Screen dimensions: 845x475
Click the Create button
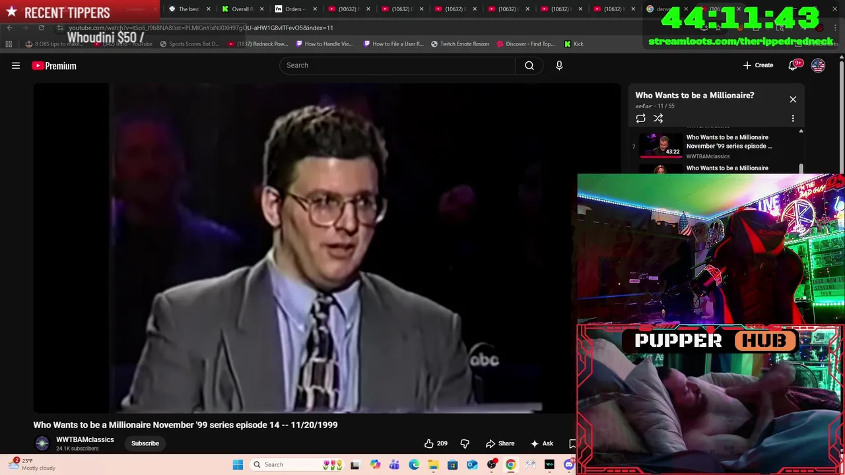pyautogui.click(x=758, y=65)
